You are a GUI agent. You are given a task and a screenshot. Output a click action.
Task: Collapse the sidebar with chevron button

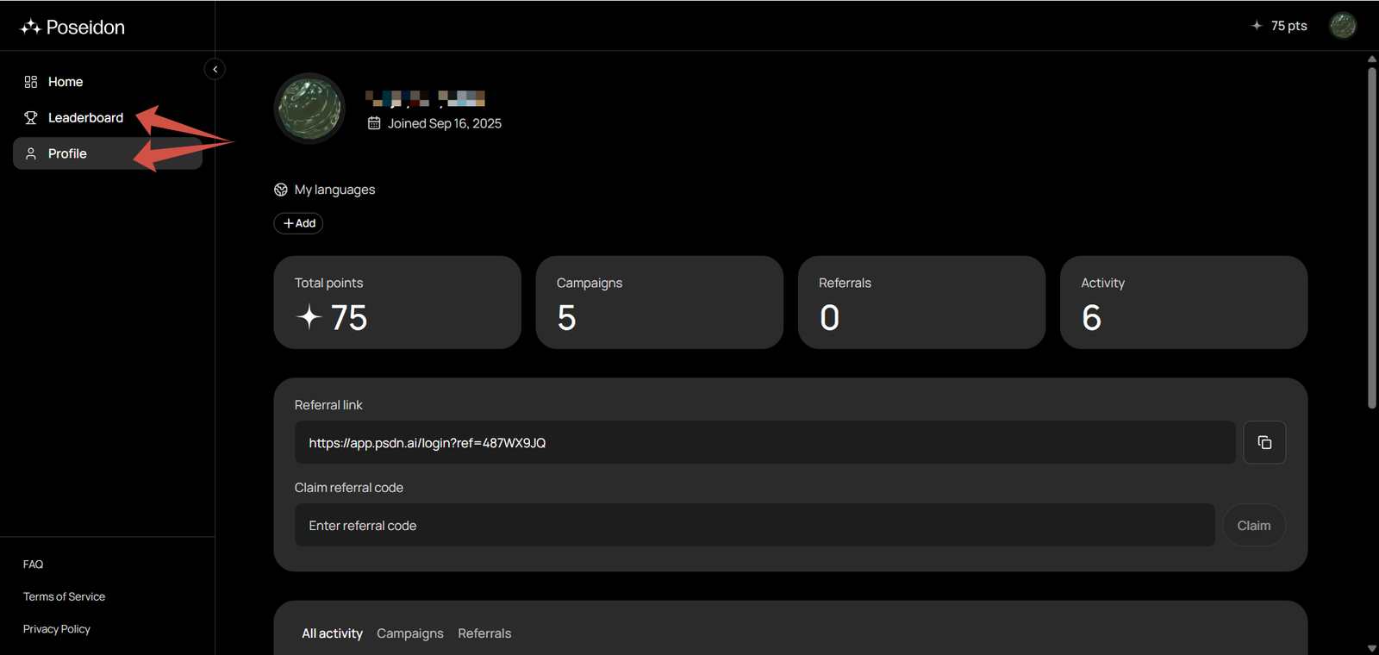point(215,69)
